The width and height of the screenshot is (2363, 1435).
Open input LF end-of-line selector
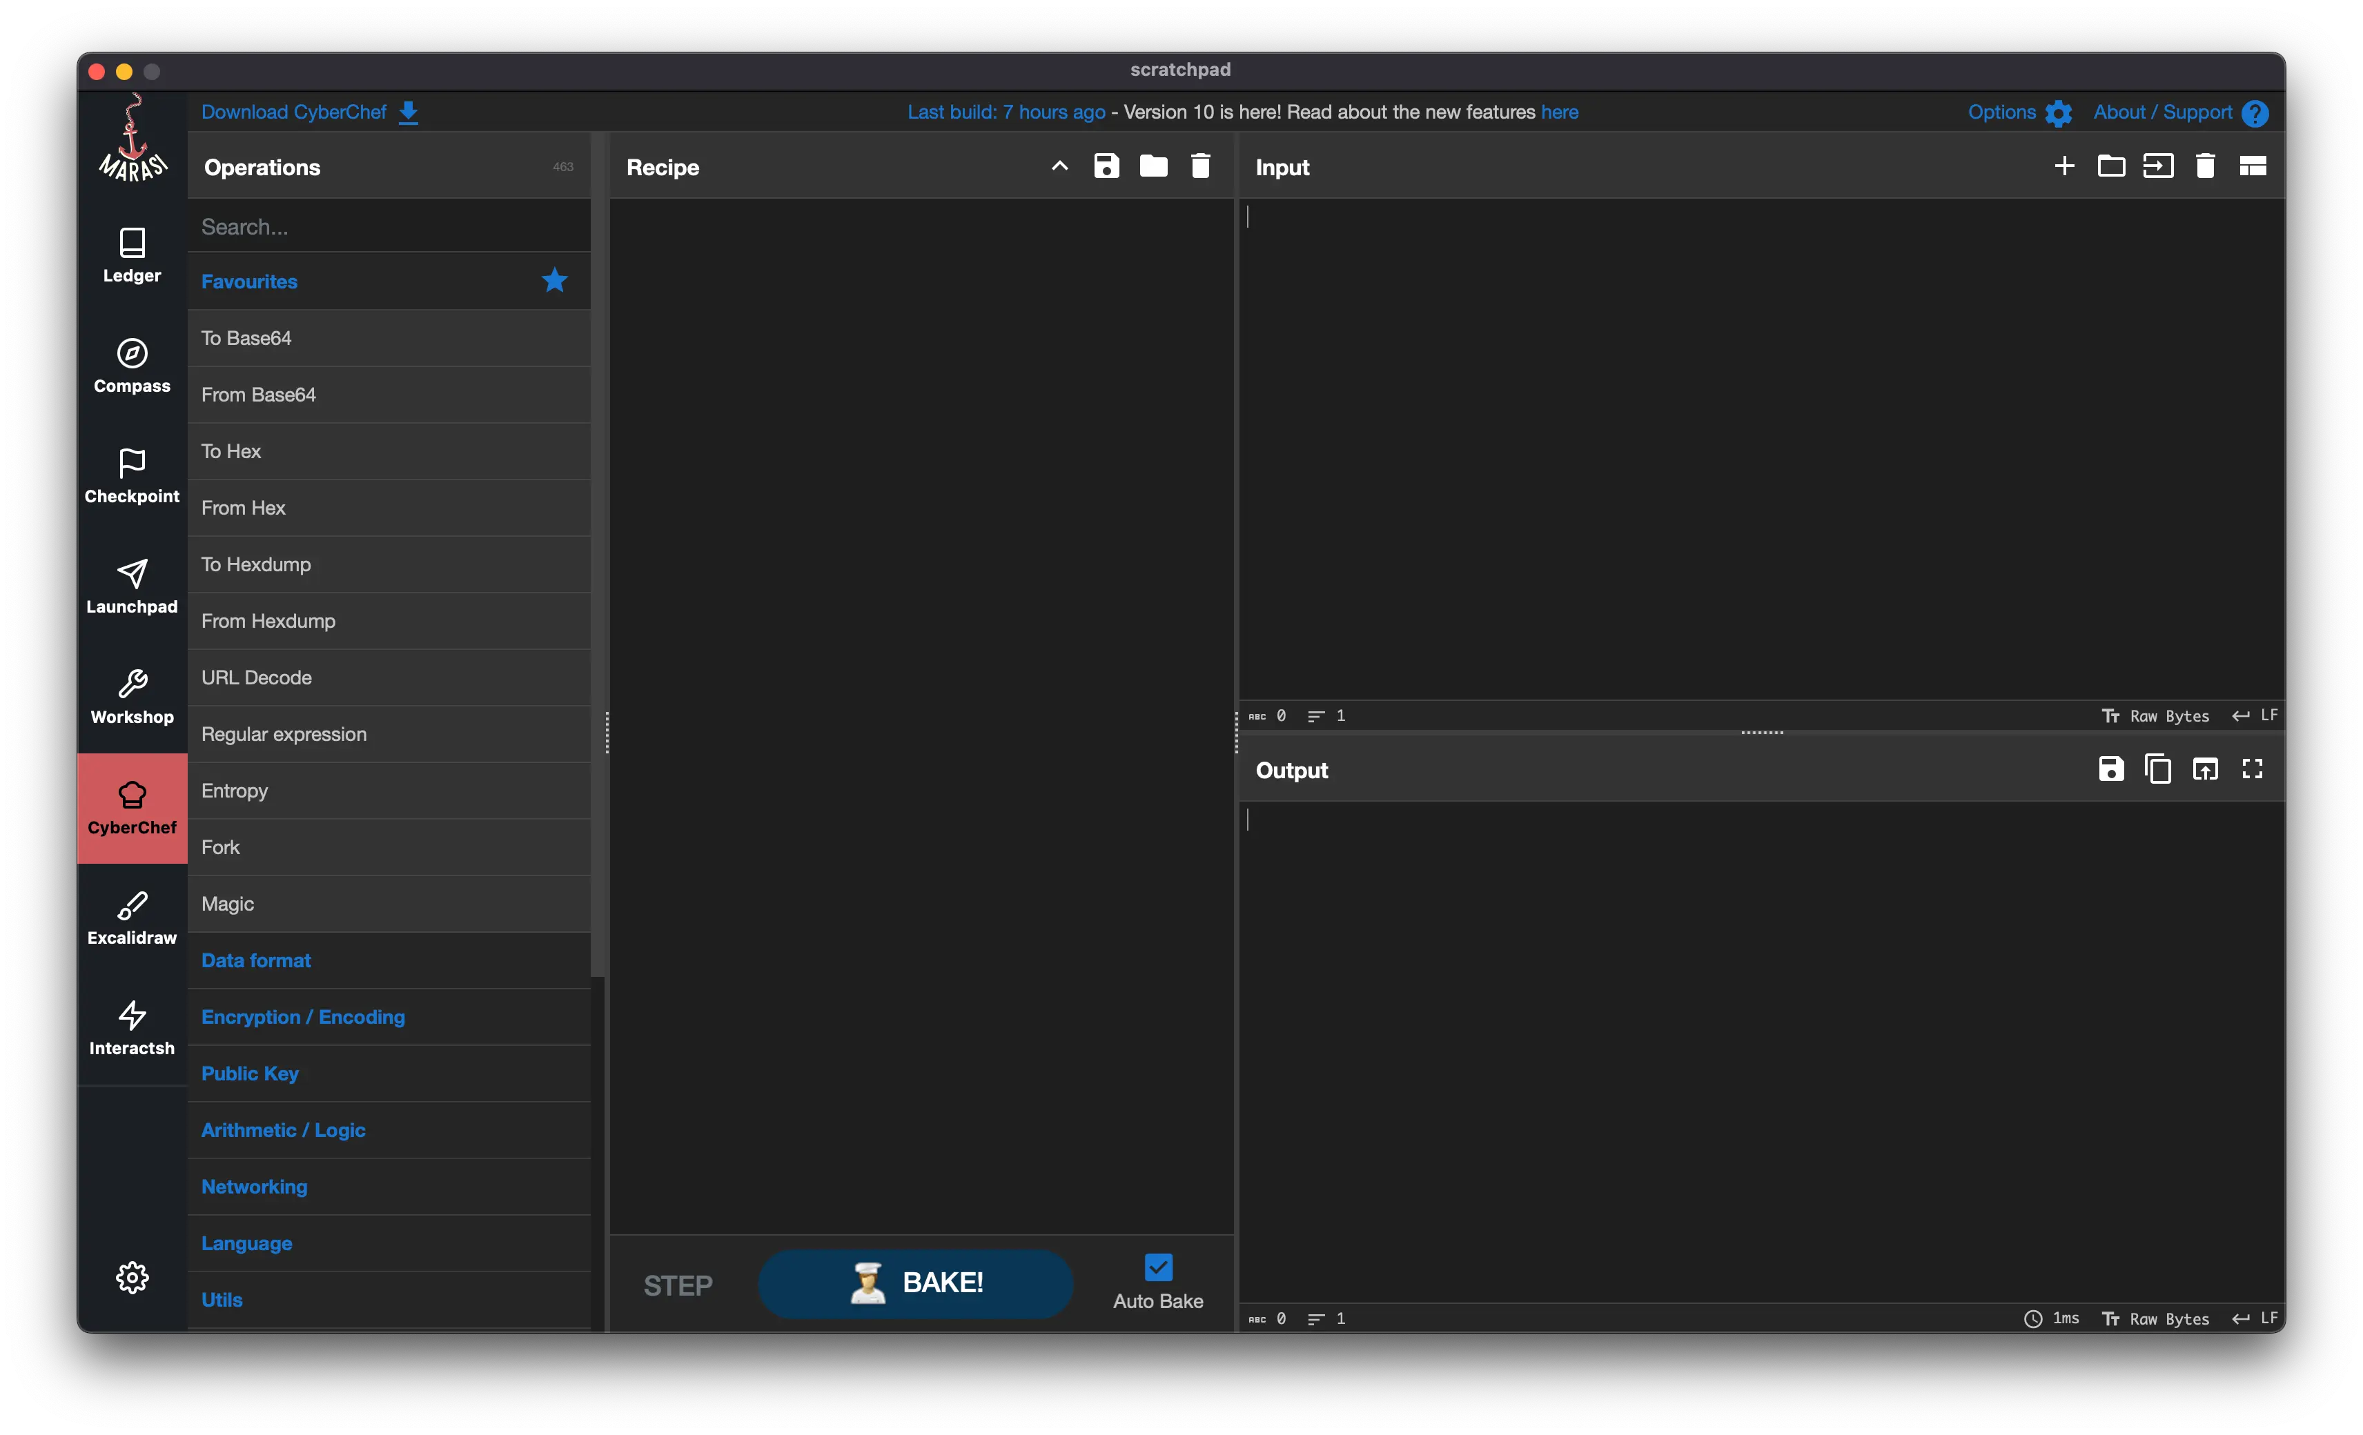[x=2255, y=715]
